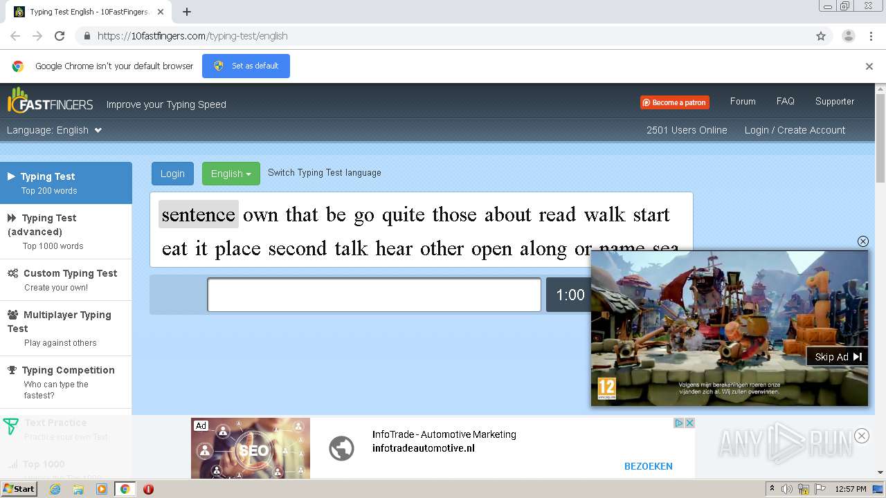Click Improve your Typing Speed tagline
886x498 pixels.
[x=166, y=104]
